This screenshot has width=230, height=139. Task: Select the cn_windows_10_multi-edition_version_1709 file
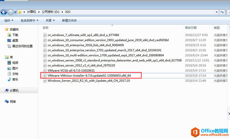106,55
